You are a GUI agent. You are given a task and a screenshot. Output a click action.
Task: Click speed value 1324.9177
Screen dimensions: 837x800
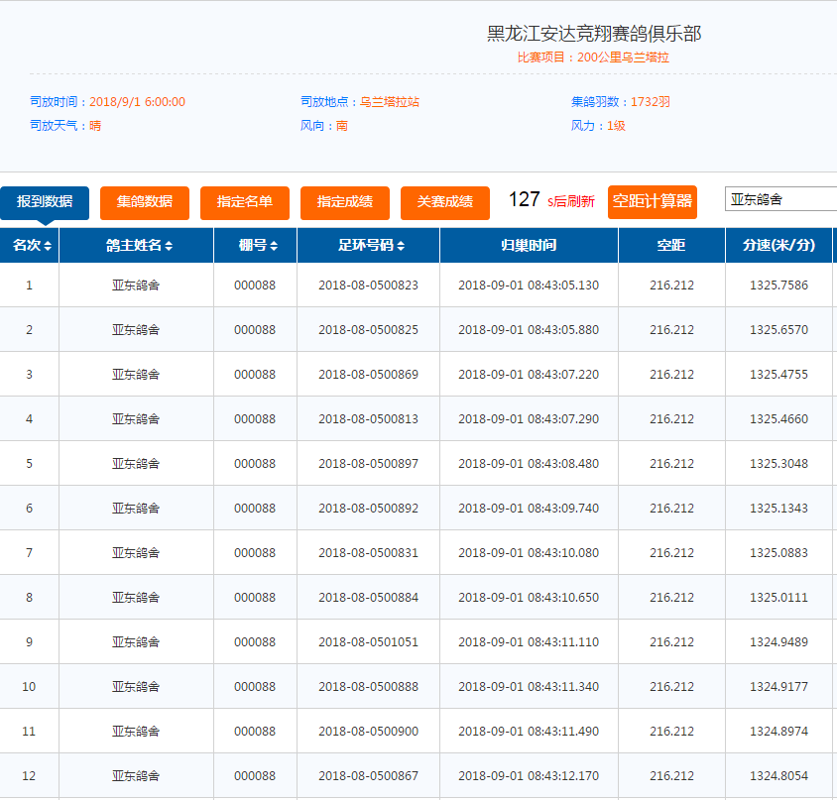778,686
